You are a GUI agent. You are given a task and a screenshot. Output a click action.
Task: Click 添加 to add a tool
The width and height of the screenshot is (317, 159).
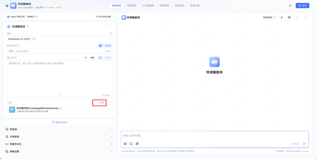(101, 103)
